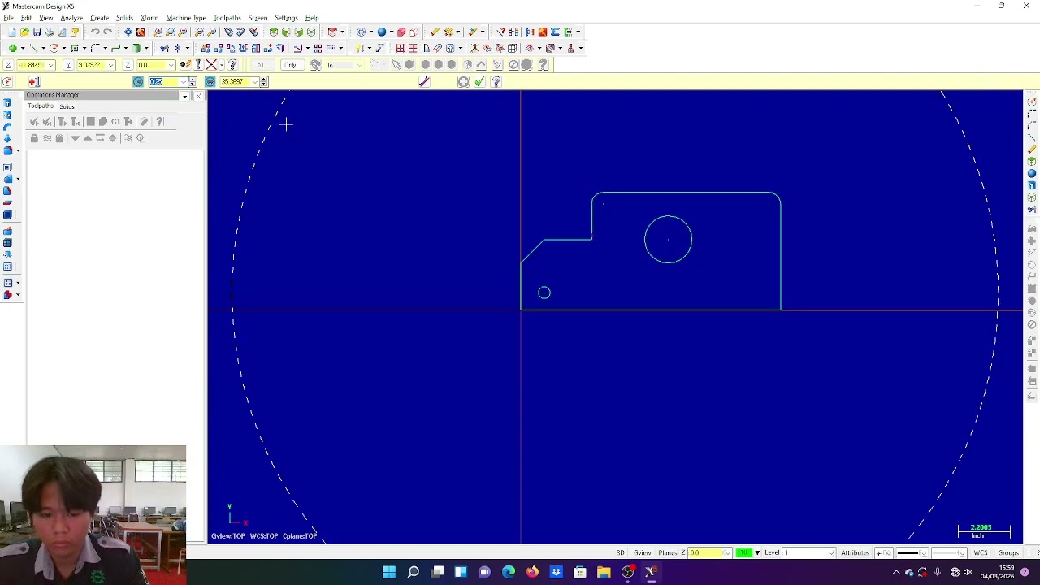Open the Level dropdown in status bar

point(831,552)
